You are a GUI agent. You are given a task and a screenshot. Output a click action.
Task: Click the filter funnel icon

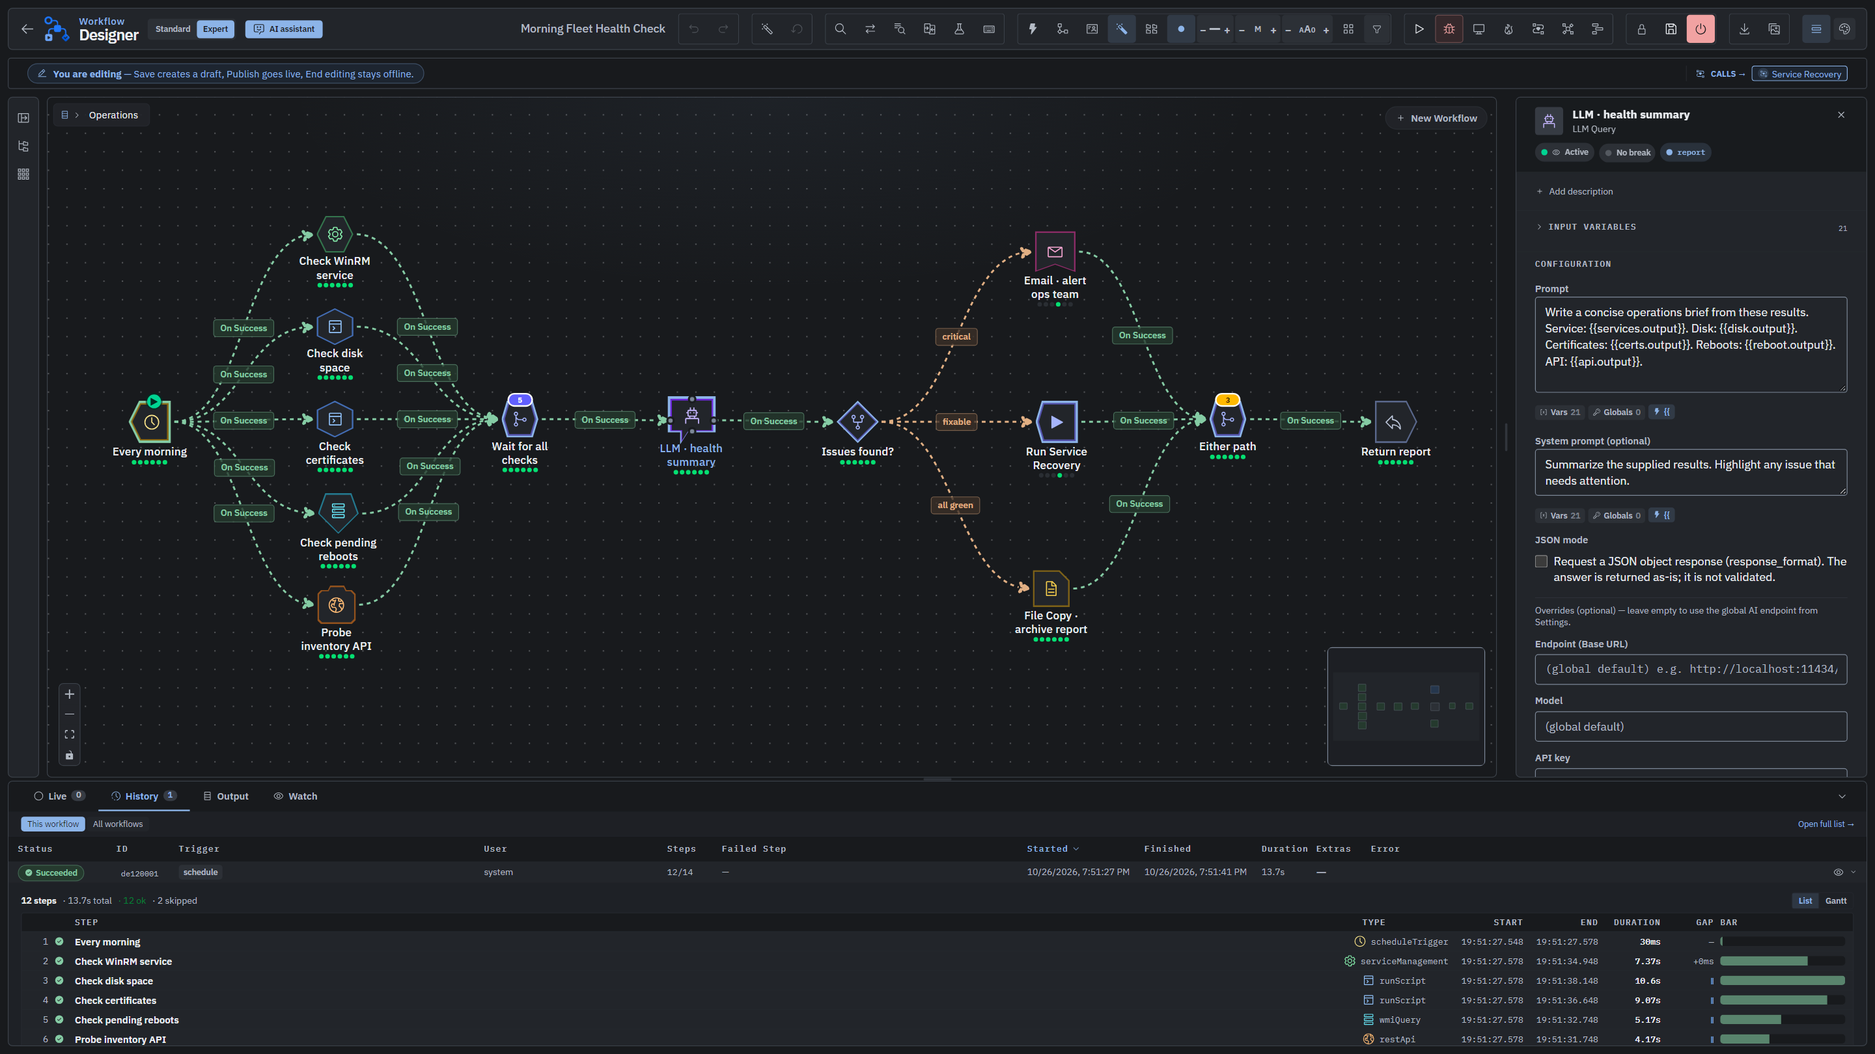[1376, 29]
